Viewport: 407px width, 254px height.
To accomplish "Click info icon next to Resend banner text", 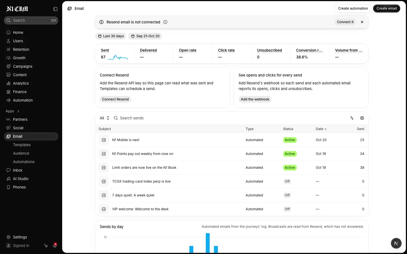I will (x=165, y=22).
